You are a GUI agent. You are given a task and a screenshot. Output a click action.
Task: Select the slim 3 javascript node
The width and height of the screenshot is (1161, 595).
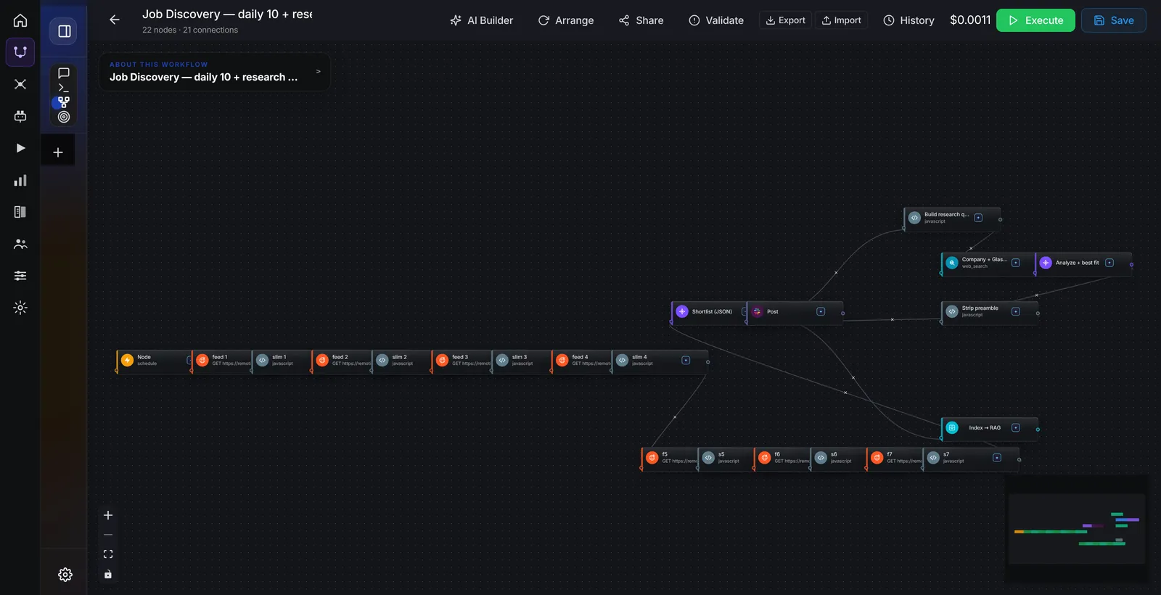[522, 361]
